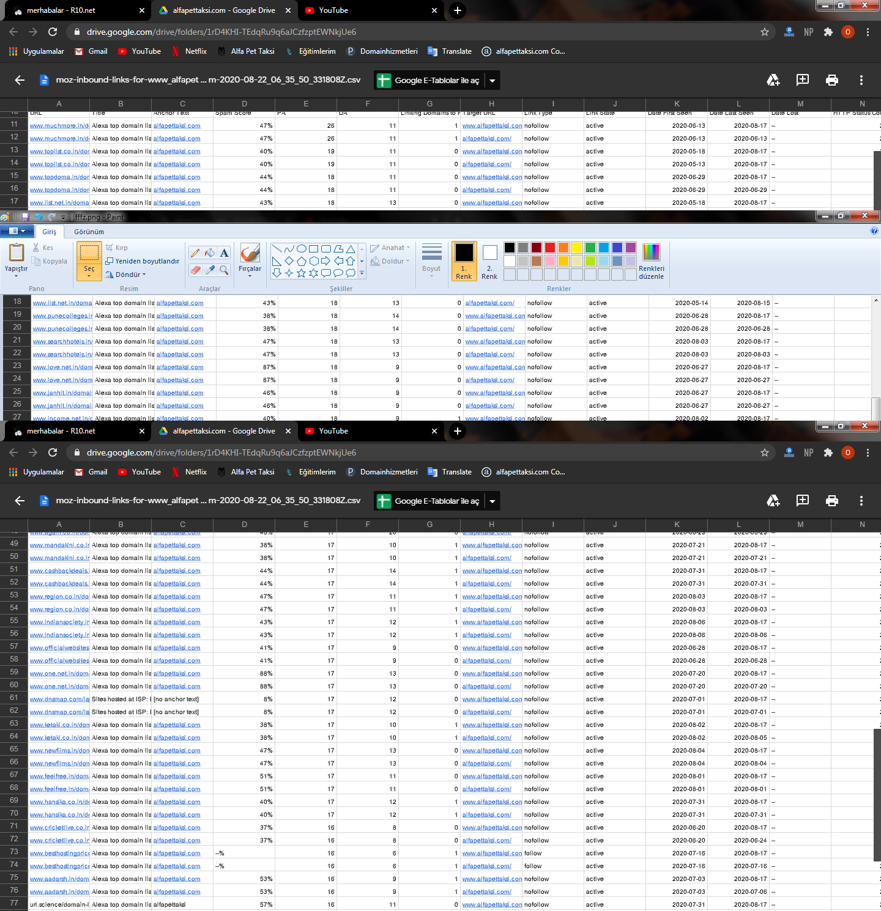Open the Paint file menu button

click(x=17, y=231)
